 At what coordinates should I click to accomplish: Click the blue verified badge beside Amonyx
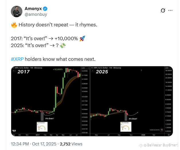(45, 9)
